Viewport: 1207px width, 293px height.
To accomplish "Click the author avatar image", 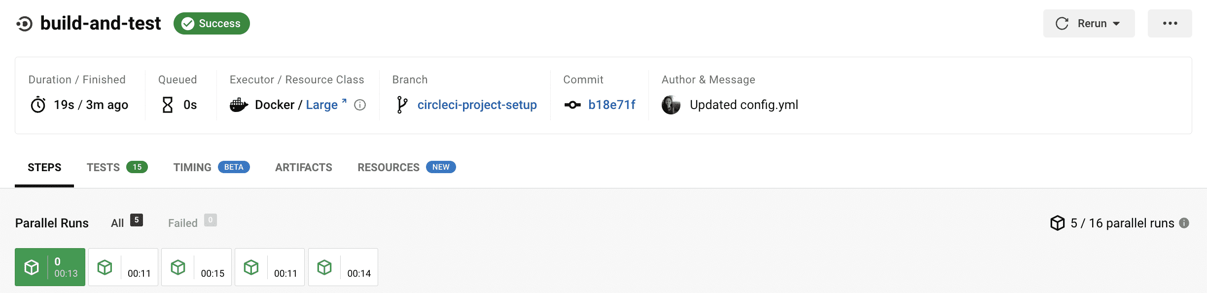I will coord(671,105).
